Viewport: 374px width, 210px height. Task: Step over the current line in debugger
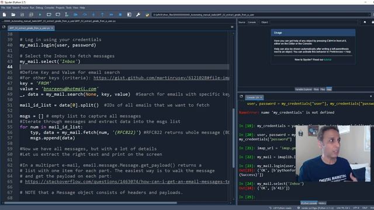(85, 15)
